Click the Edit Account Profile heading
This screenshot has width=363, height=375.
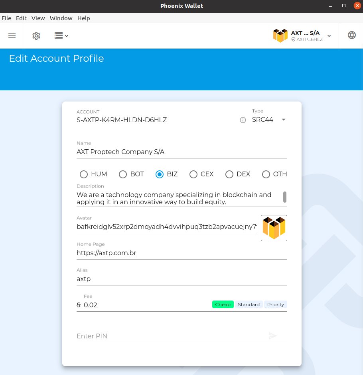(x=57, y=59)
